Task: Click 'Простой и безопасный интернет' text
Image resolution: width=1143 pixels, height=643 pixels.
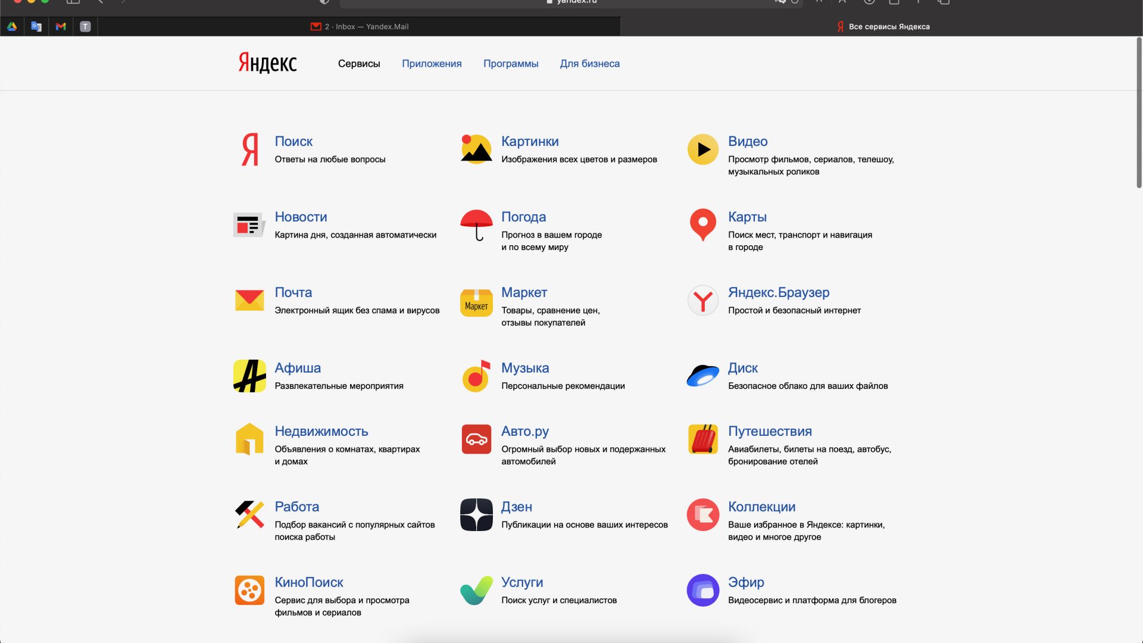Action: 794,310
